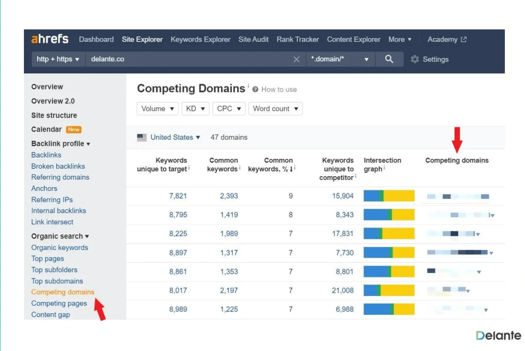Click the ahrefs logo
This screenshot has width=525, height=351.
(50, 39)
